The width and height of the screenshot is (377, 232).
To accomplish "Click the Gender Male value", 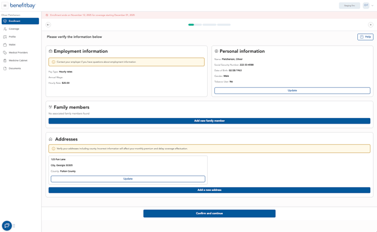I will 226,76.
